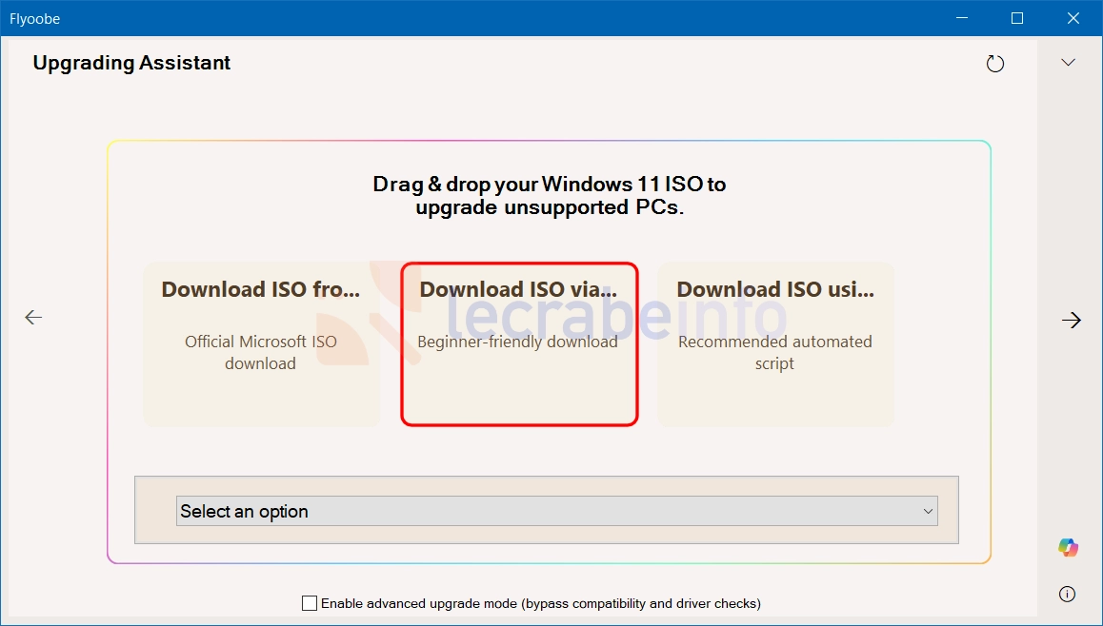
Task: Choose the 'Download ISO via..' beginner-friendly card
Action: click(519, 344)
